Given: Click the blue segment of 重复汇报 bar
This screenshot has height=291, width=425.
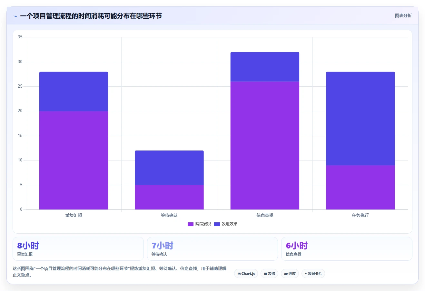Looking at the screenshot, I should [x=74, y=92].
